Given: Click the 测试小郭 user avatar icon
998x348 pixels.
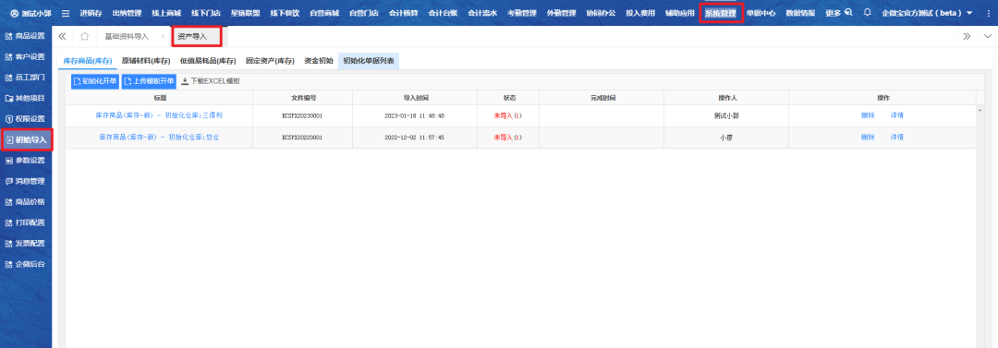Looking at the screenshot, I should pyautogui.click(x=15, y=13).
